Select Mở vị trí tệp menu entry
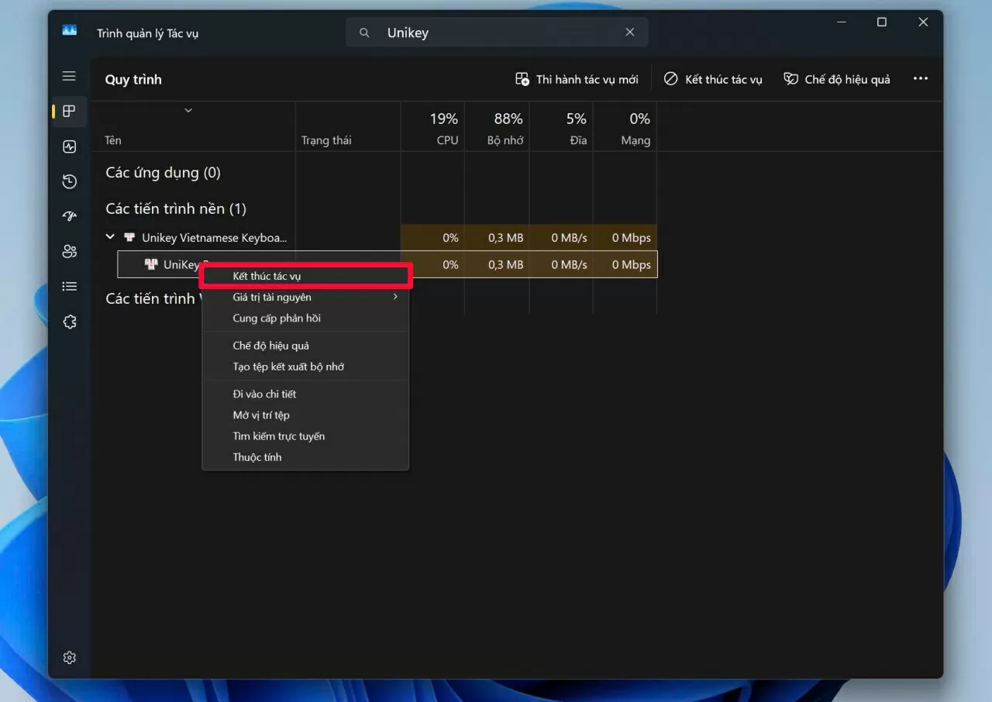This screenshot has height=702, width=992. click(x=261, y=415)
